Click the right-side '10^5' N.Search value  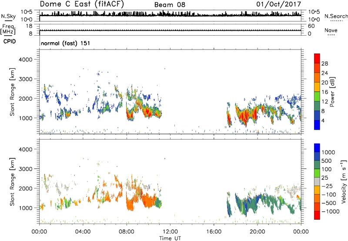pos(314,12)
